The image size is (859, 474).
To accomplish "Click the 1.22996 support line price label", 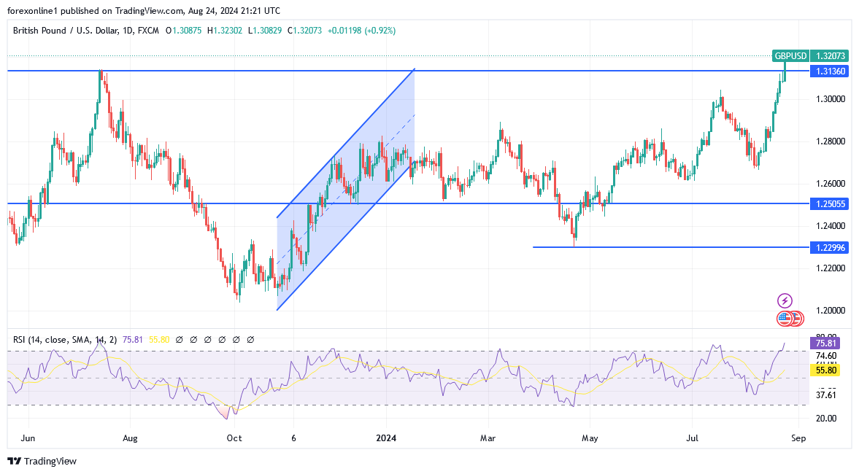I will point(830,247).
